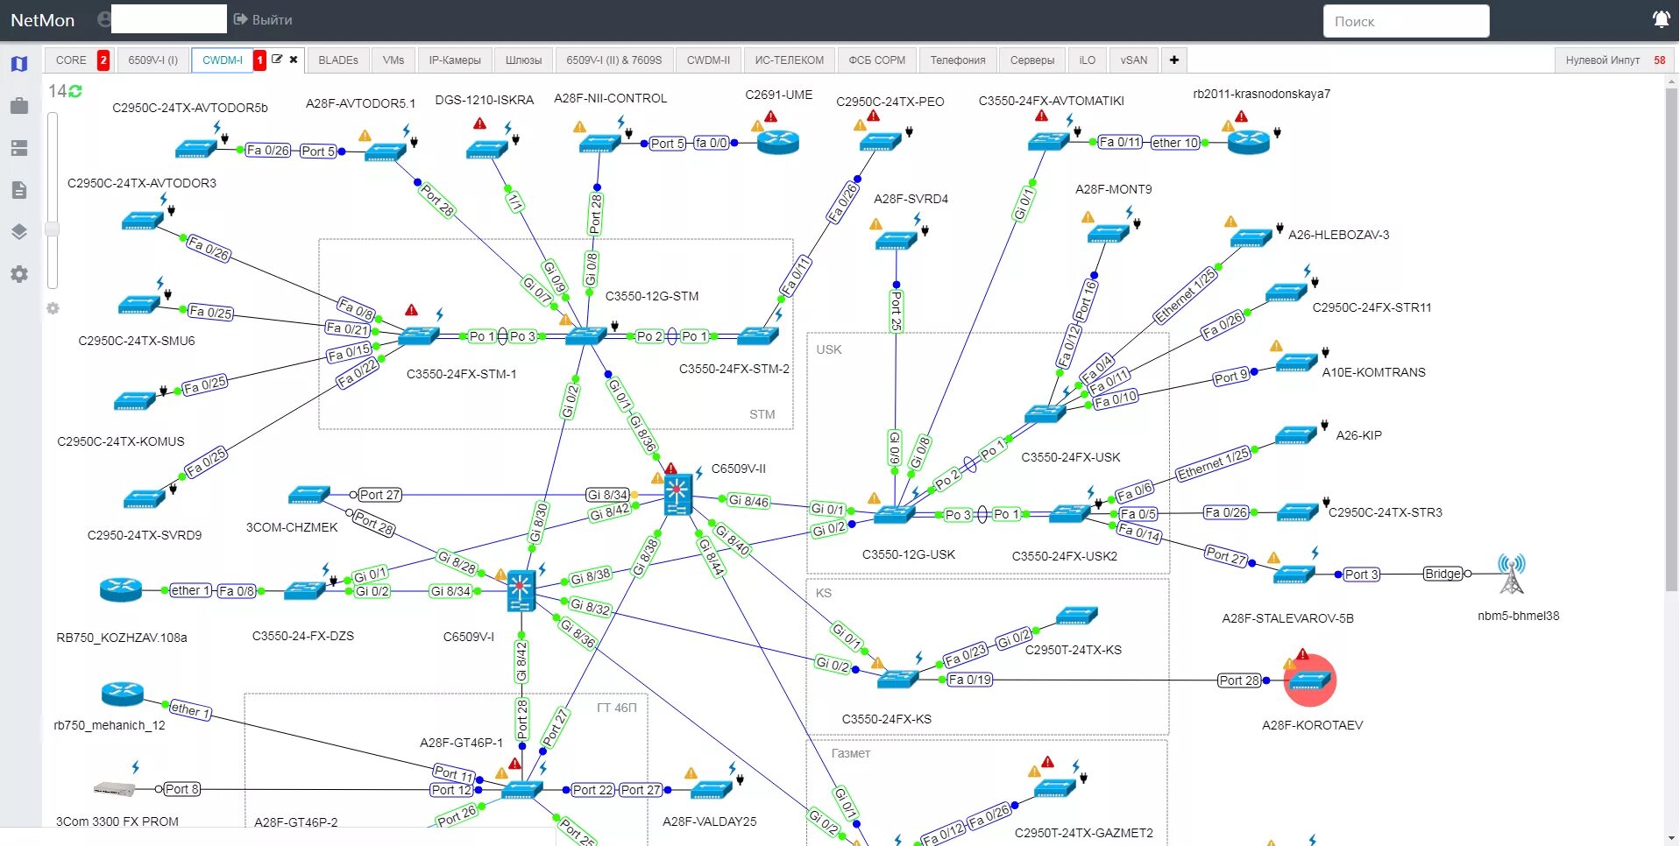This screenshot has height=846, width=1680.
Task: Switch to the 6509V-I (I) tab
Action: click(x=152, y=60)
